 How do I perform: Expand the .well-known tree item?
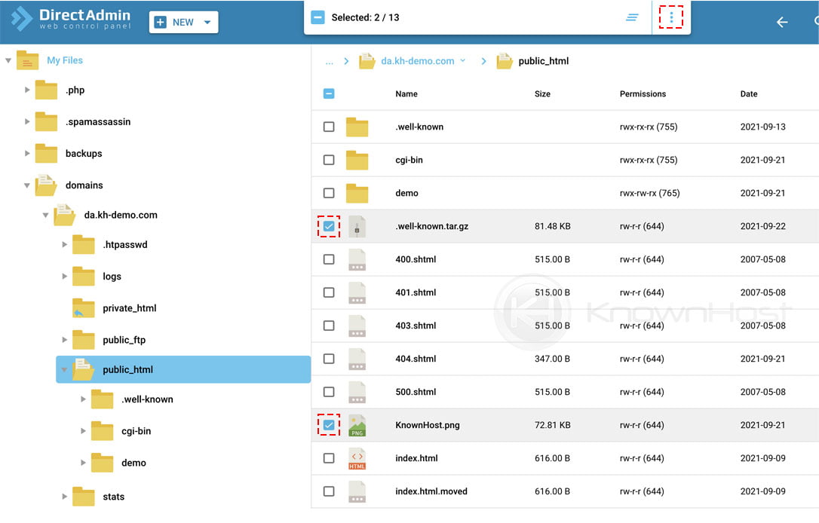tap(83, 399)
